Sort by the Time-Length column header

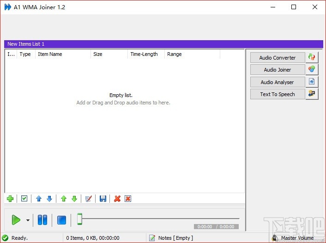pyautogui.click(x=146, y=54)
